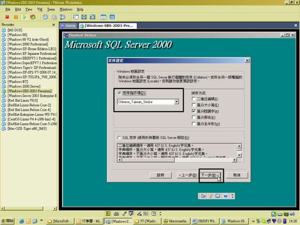300x225 pixels.
Task: Select [Windows 98] in Favorites
Action: coord(17,35)
